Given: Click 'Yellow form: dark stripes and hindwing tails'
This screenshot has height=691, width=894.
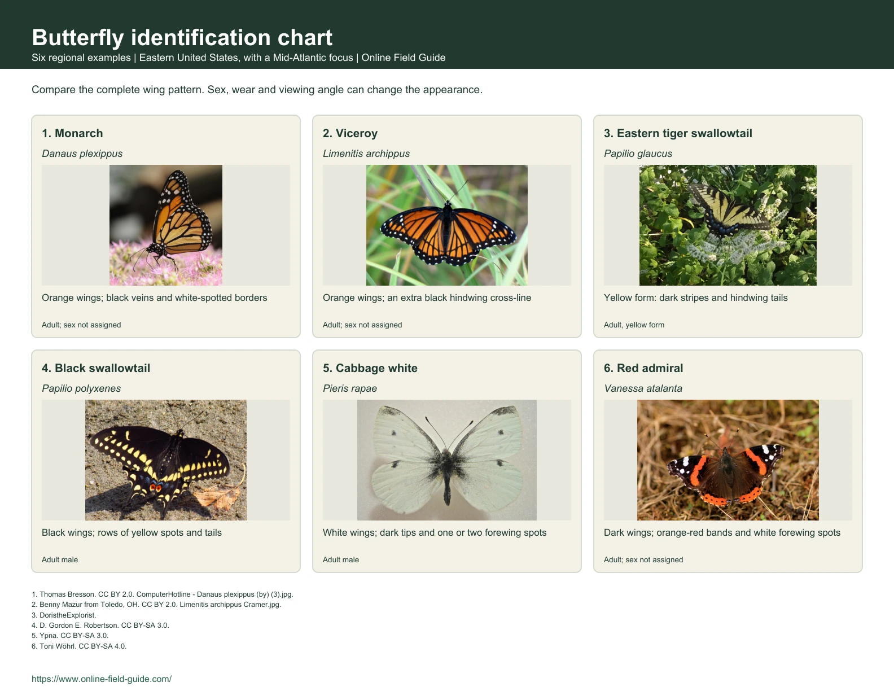Looking at the screenshot, I should [696, 298].
